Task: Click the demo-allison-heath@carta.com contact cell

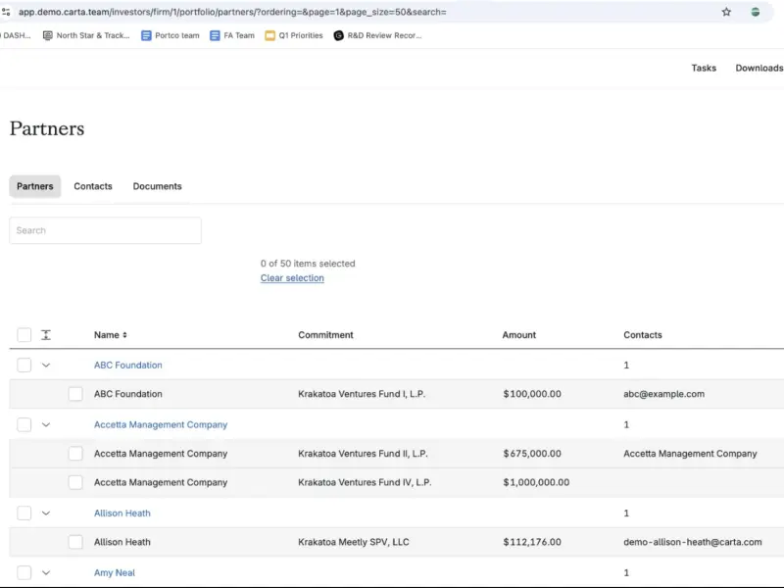Action: (x=693, y=542)
